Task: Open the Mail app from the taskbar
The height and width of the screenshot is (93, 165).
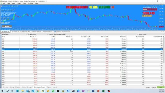Action: coord(28,91)
